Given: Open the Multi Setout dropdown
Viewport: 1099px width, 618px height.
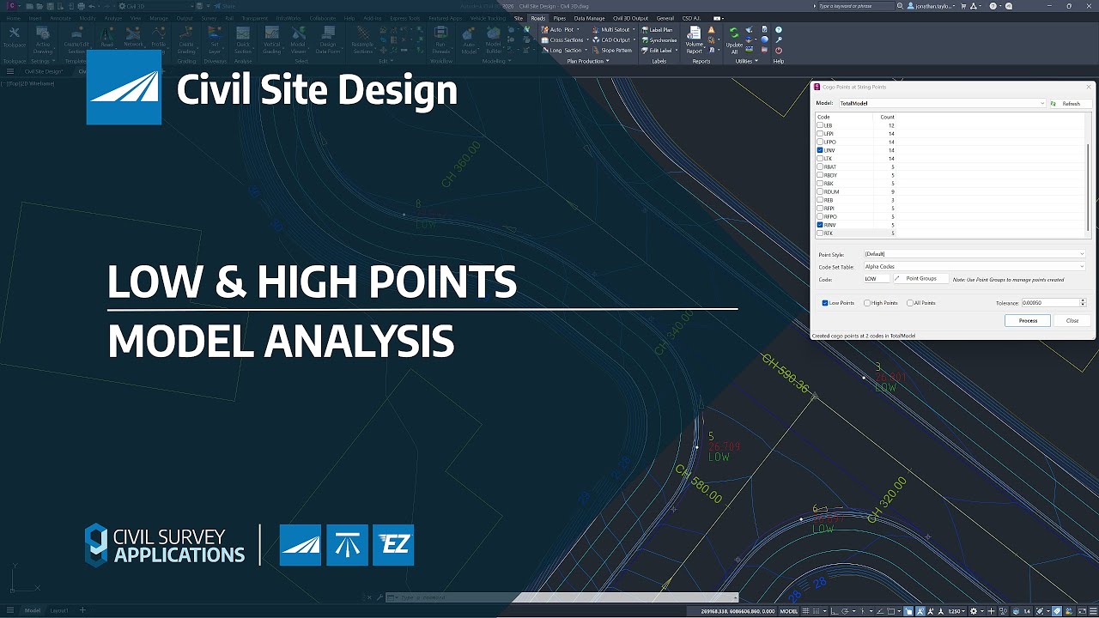Looking at the screenshot, I should (635, 29).
